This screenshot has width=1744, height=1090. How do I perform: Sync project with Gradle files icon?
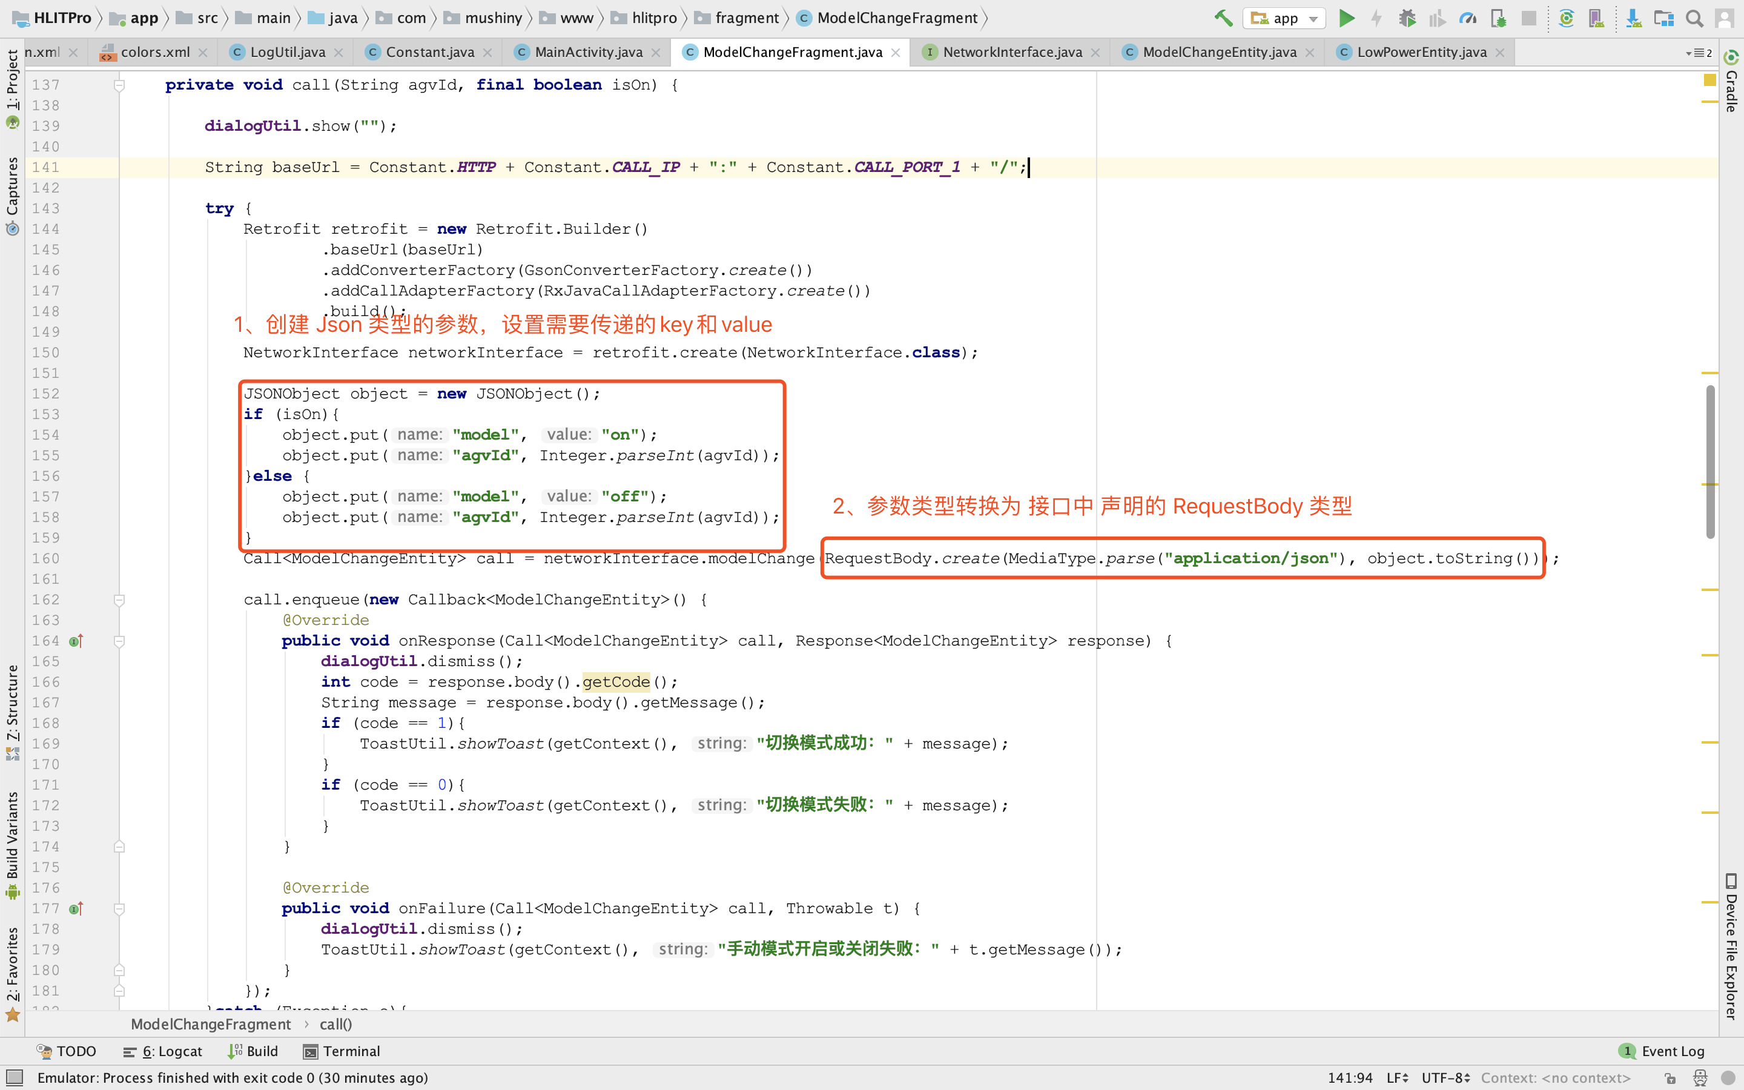point(1565,18)
